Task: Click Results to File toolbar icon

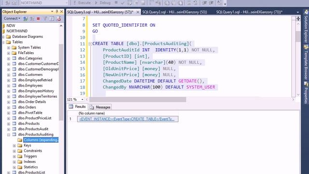Action: pos(180,3)
